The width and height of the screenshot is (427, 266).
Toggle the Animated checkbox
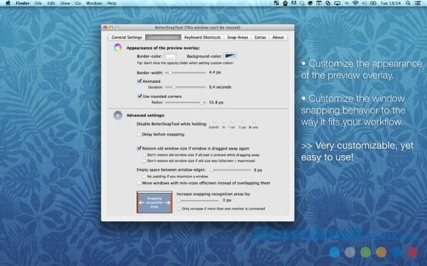(x=139, y=81)
